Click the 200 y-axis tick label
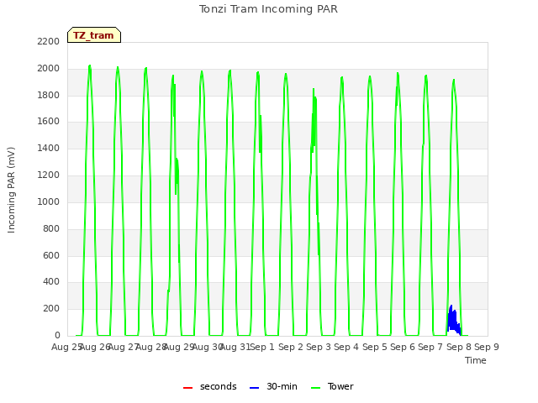 pyautogui.click(x=51, y=308)
